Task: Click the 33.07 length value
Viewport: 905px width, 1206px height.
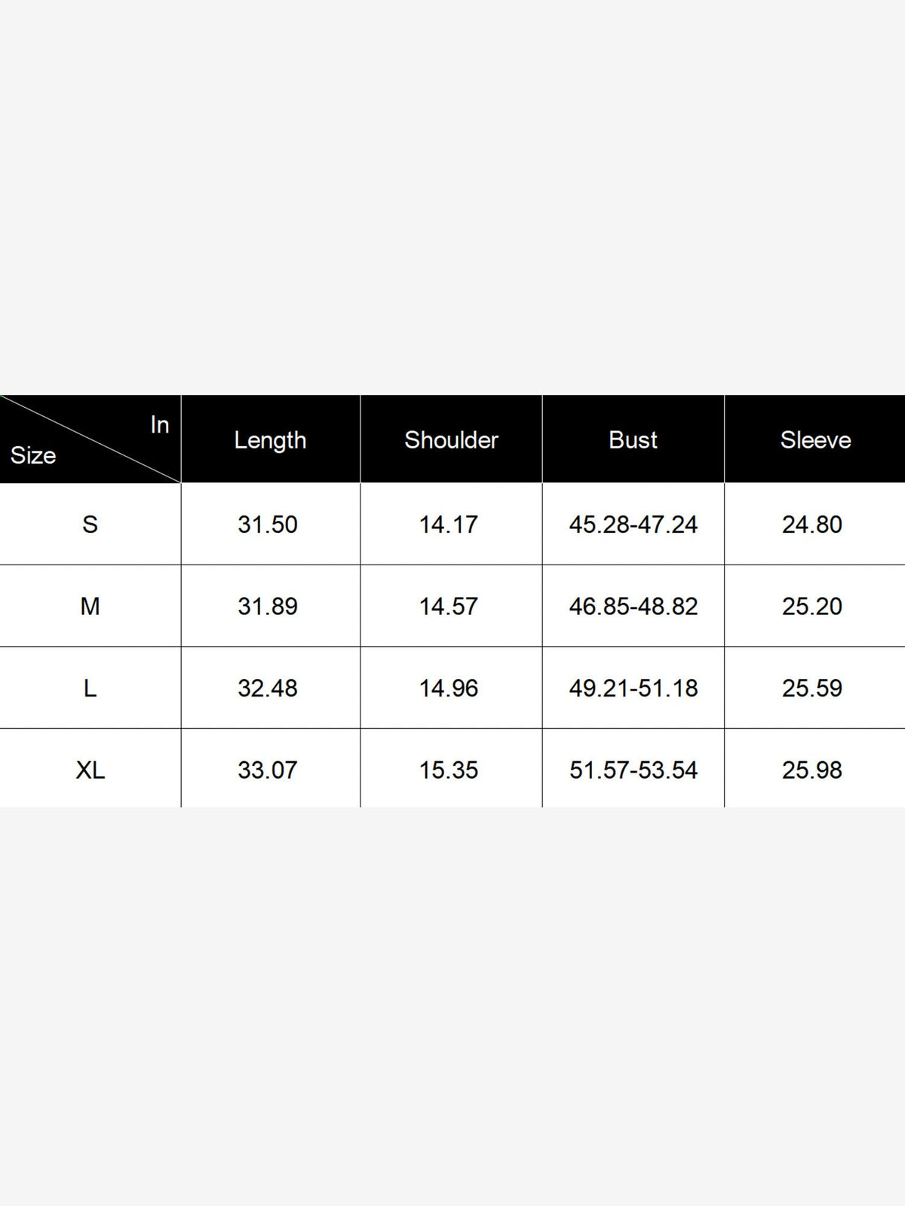Action: [x=268, y=770]
